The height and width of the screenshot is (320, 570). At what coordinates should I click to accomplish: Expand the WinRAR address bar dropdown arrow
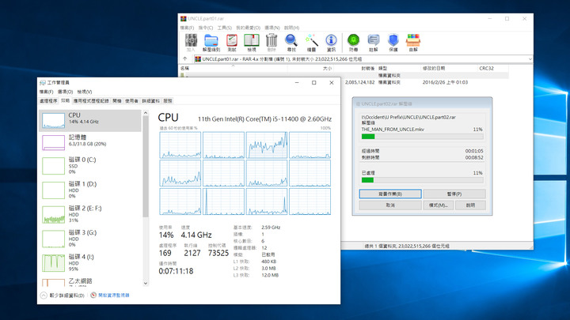click(530, 58)
